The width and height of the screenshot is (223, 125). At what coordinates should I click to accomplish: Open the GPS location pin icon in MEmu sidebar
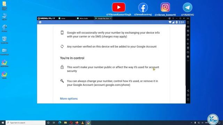coord(188,48)
